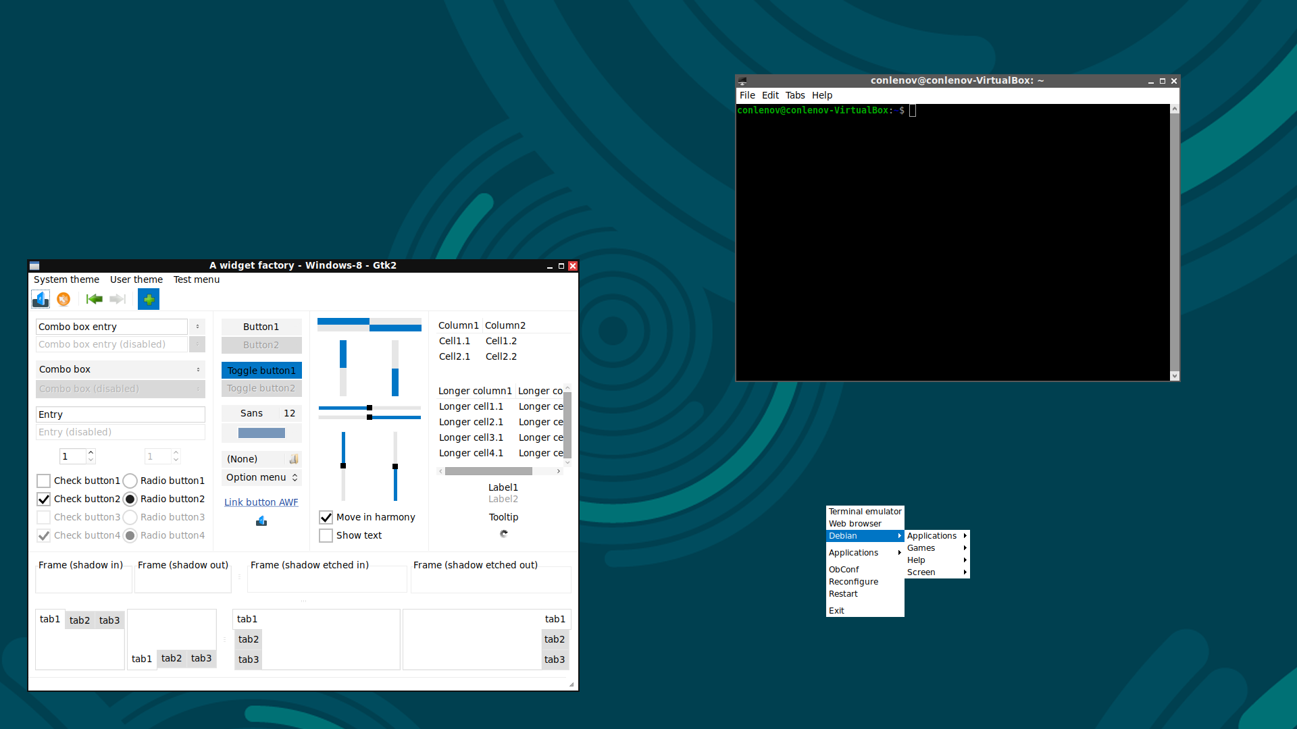1297x729 pixels.
Task: Click the left vertical slider handle
Action: click(x=343, y=466)
